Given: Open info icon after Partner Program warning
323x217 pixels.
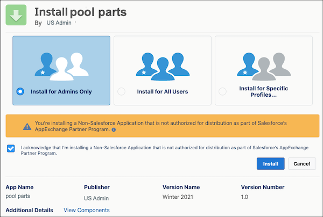Looking at the screenshot, I should pyautogui.click(x=114, y=129).
